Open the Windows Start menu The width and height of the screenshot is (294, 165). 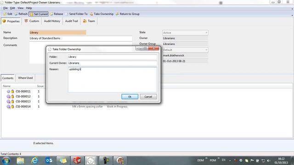pyautogui.click(x=6, y=160)
